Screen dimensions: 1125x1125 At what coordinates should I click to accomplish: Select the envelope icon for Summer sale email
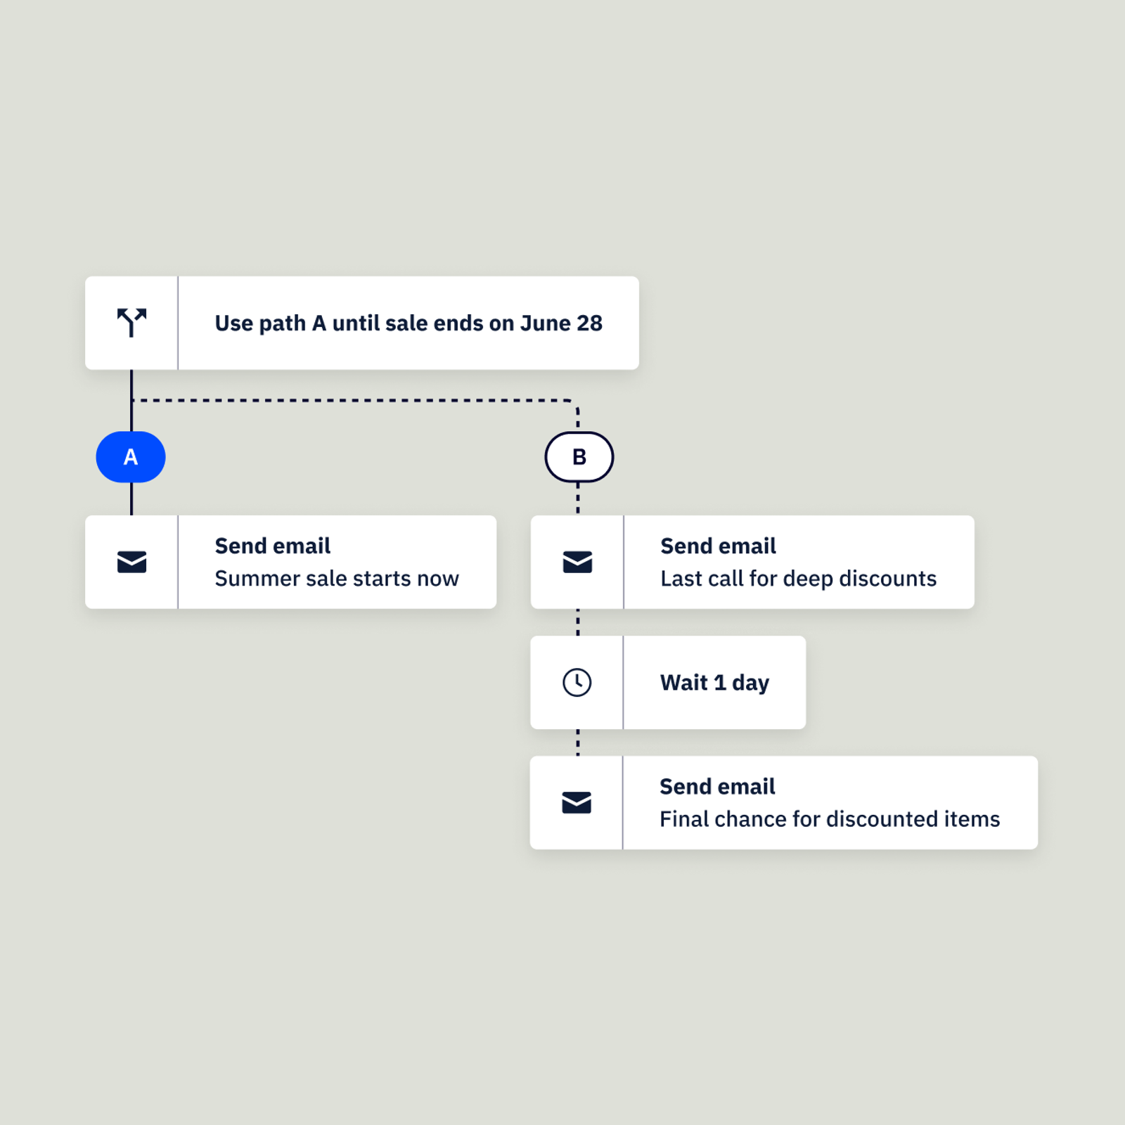tap(131, 562)
